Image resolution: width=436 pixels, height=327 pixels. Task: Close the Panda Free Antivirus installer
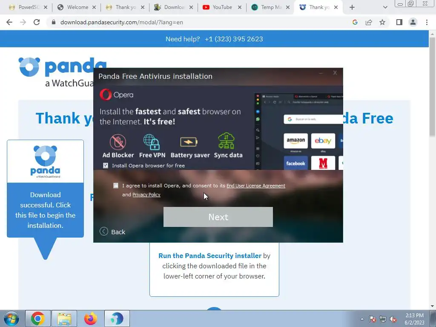[x=335, y=72]
